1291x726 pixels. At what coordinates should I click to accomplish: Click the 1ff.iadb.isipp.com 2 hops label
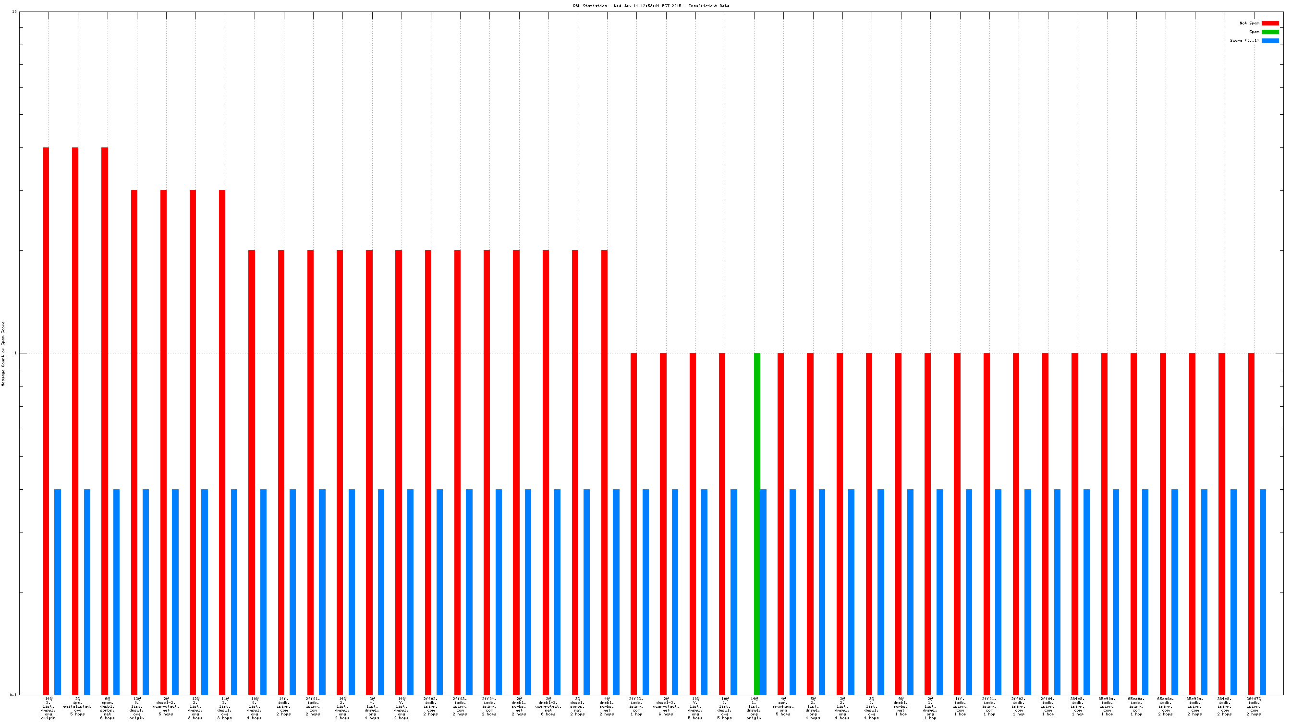point(284,706)
